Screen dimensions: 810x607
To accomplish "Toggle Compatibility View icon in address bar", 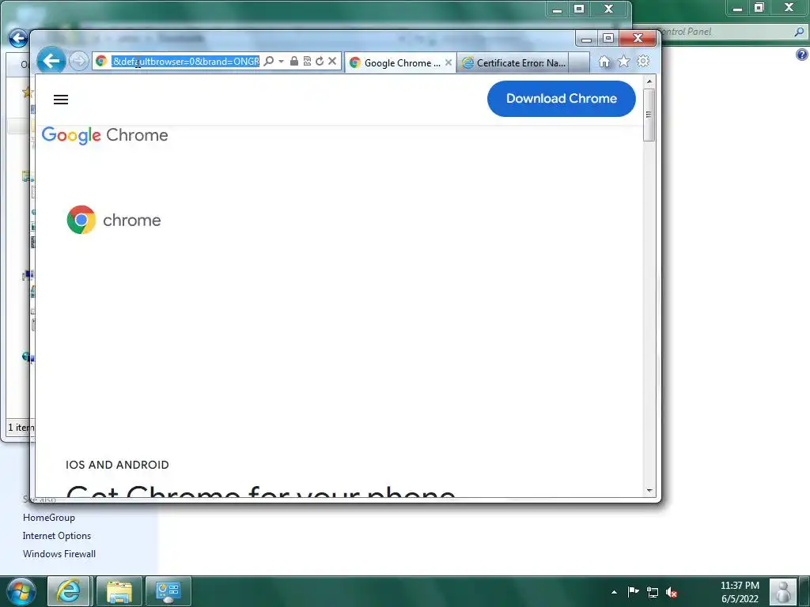I will [307, 62].
